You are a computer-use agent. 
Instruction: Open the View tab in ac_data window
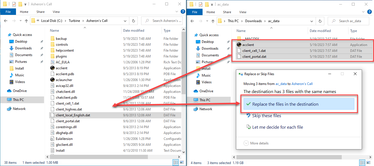click(x=243, y=12)
